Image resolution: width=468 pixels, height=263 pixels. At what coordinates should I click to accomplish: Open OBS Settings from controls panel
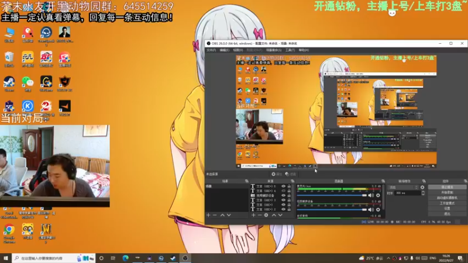click(x=447, y=209)
